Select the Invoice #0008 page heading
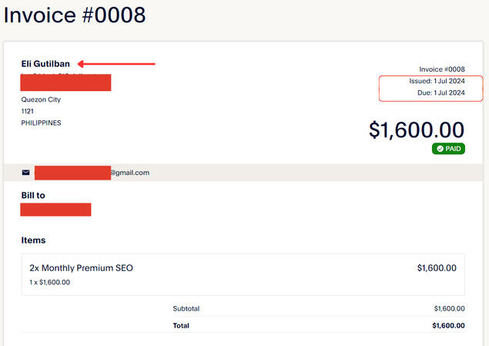This screenshot has height=346, width=489. coord(75,15)
